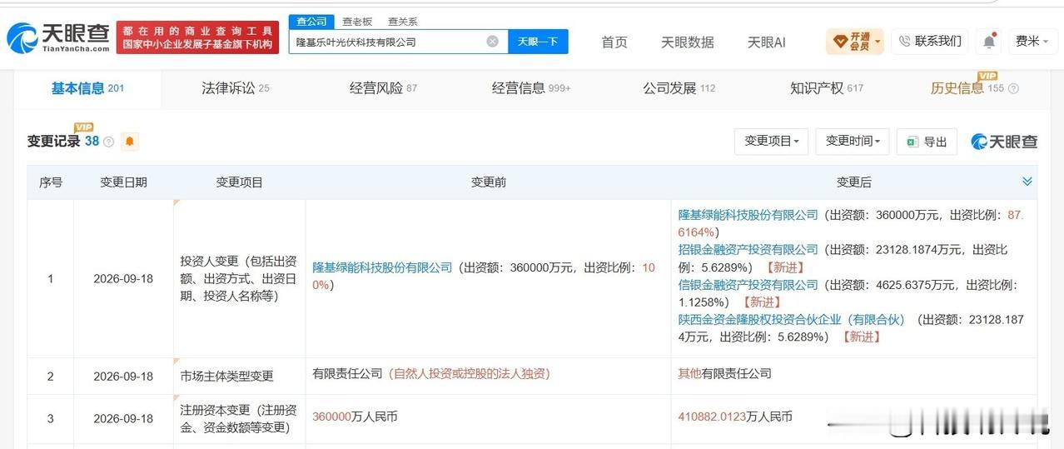
Task: Open 隆基绿能科技股份有限公司 link in 变更前 column
Action: pyautogui.click(x=382, y=267)
